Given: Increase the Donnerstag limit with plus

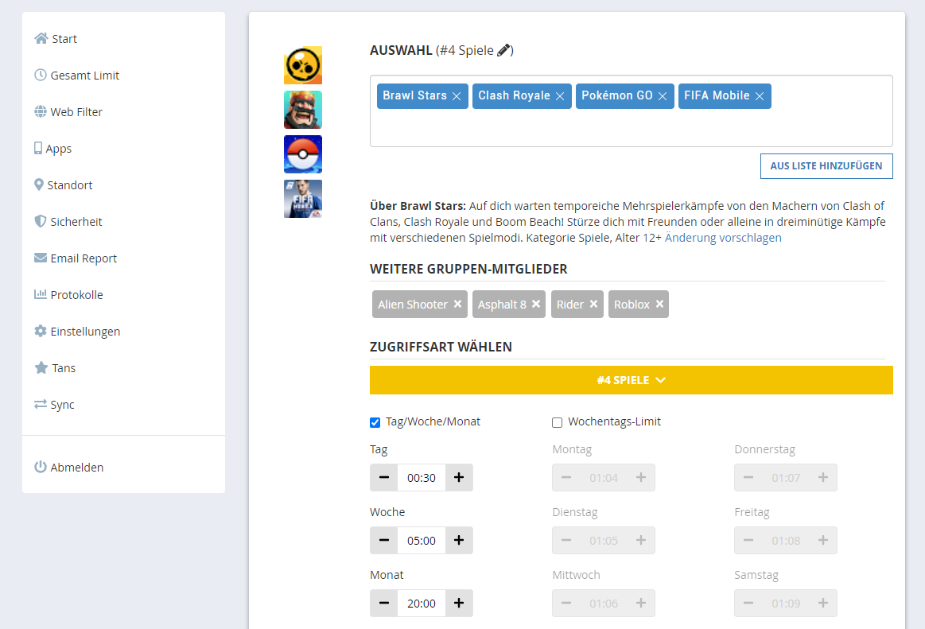Looking at the screenshot, I should [x=823, y=477].
